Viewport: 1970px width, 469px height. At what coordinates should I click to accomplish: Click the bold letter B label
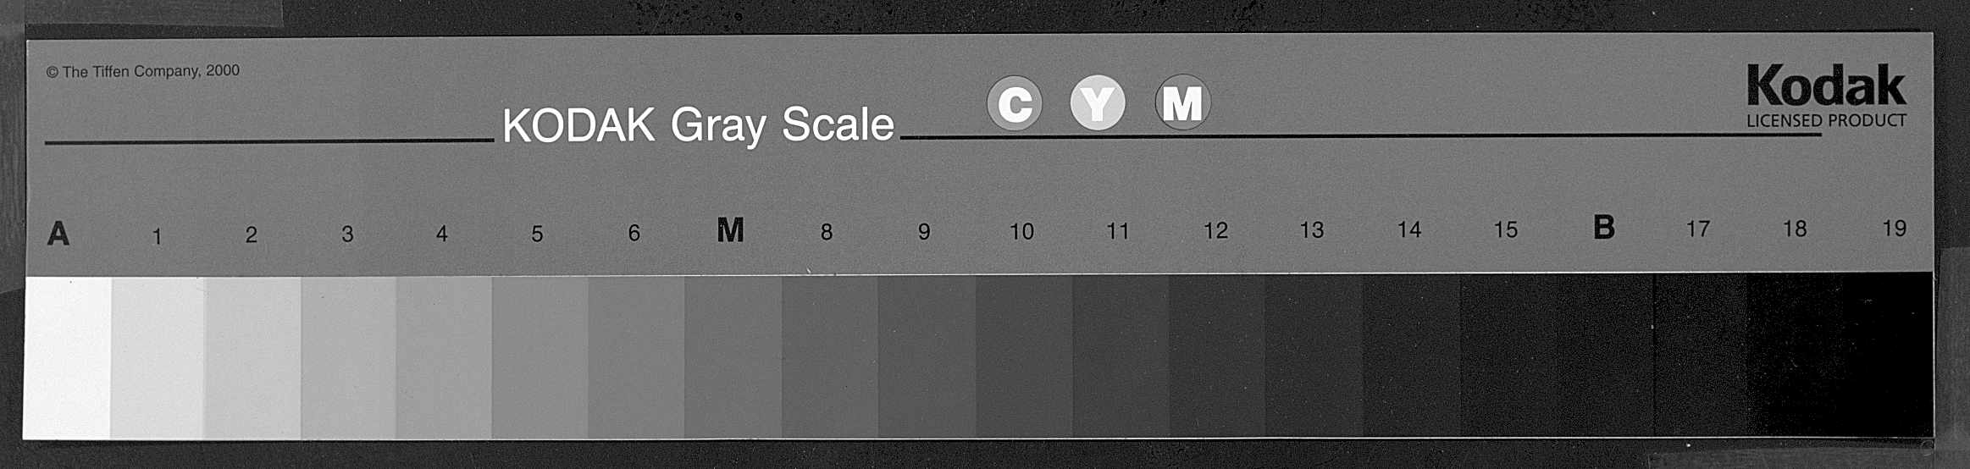pos(1603,227)
